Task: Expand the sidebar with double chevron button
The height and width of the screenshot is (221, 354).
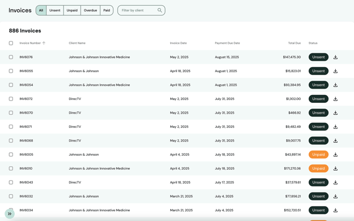Action: coord(10,214)
